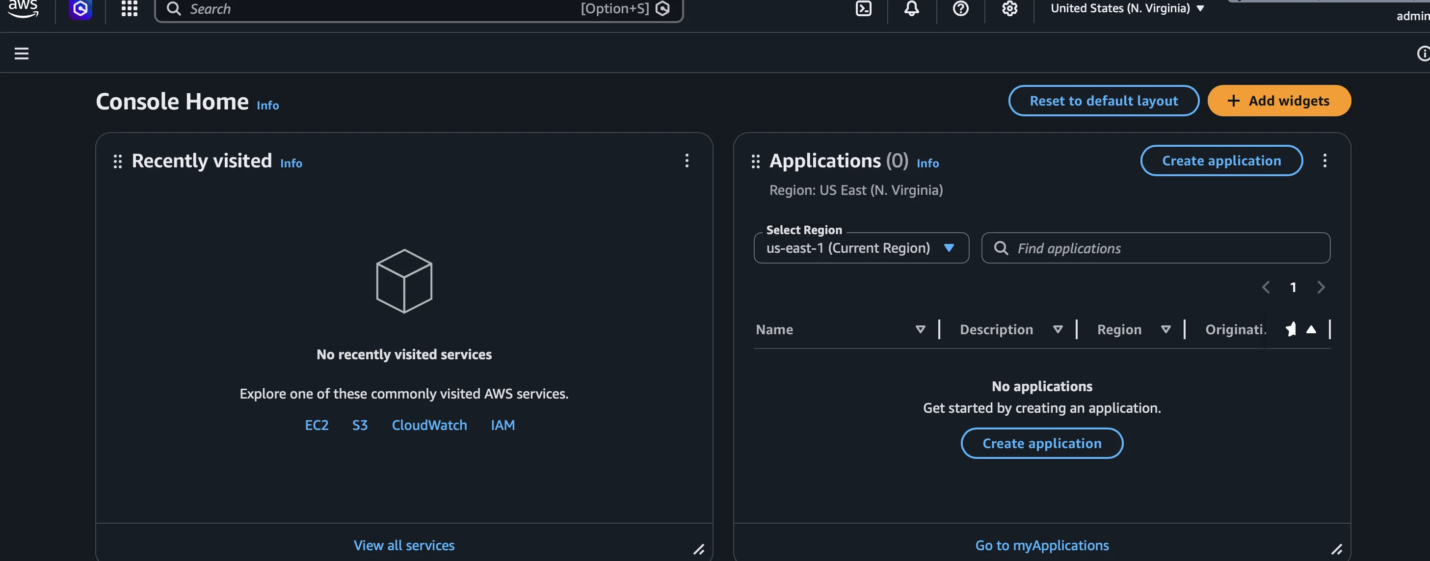
Task: Click the Reset to default layout button
Action: click(1103, 101)
